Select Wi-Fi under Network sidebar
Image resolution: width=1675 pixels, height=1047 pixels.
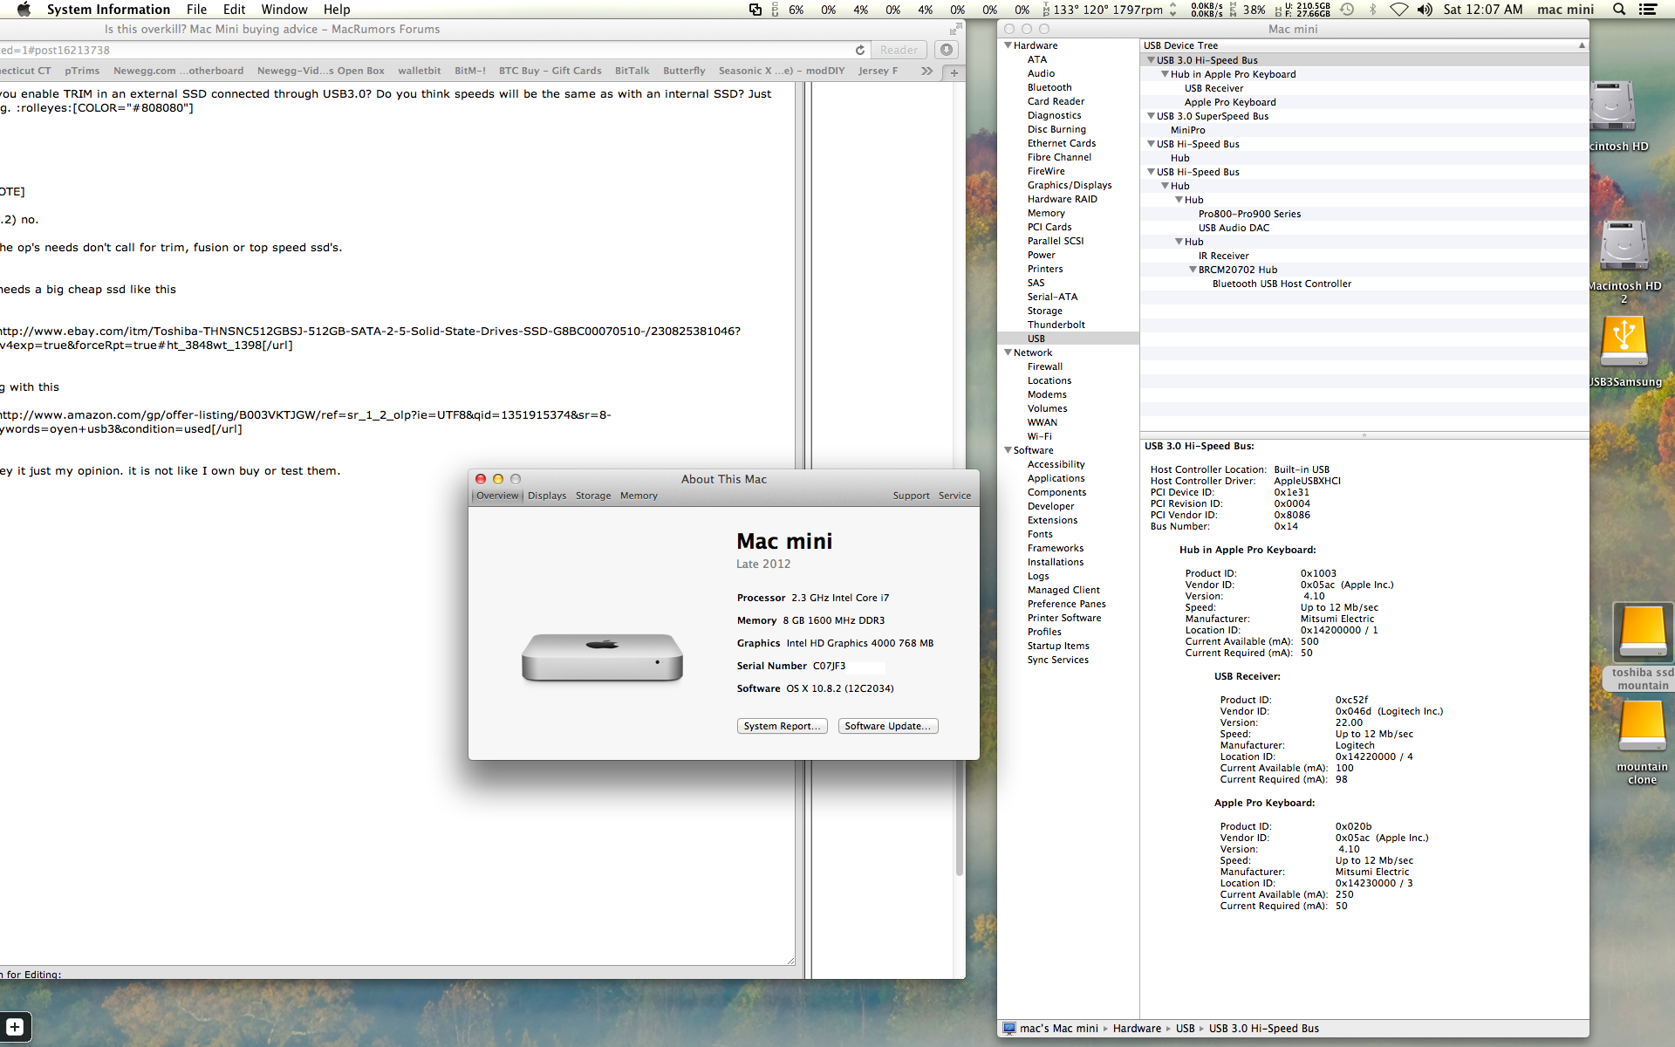1039,436
